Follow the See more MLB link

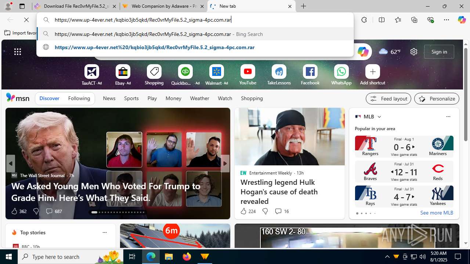coord(437,213)
